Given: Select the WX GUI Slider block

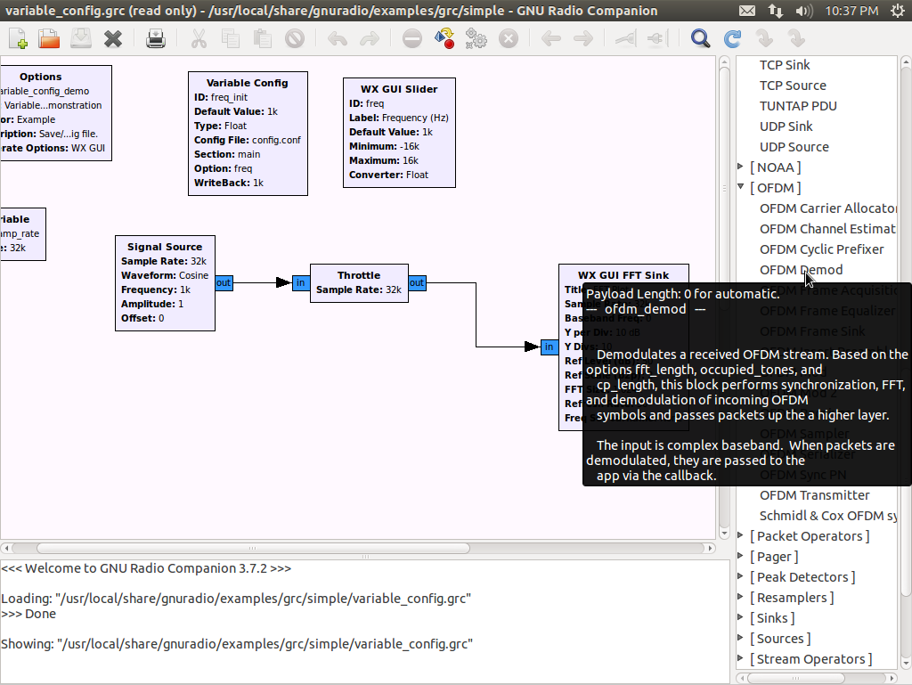Looking at the screenshot, I should pyautogui.click(x=399, y=132).
